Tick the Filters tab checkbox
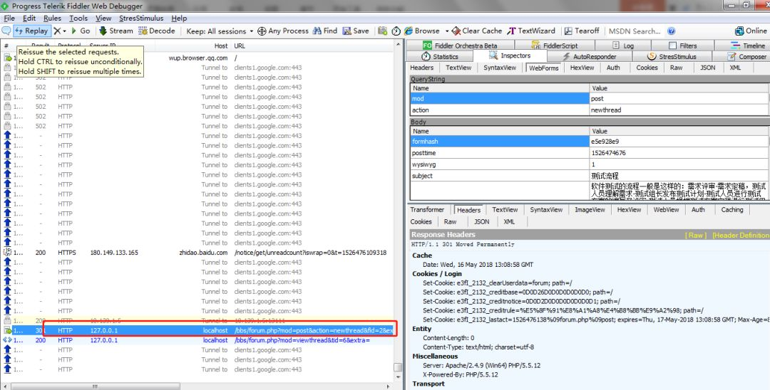The image size is (770, 390). pos(673,46)
